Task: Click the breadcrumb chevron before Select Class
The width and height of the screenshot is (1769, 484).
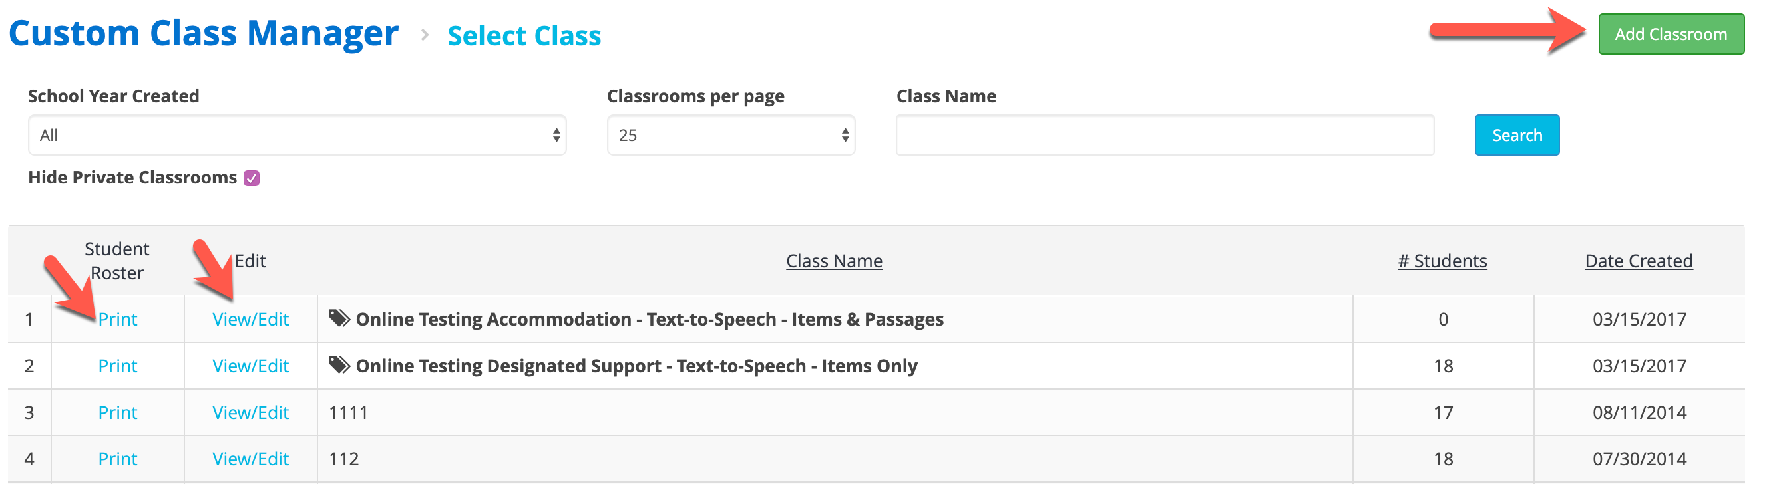Action: pyautogui.click(x=425, y=35)
